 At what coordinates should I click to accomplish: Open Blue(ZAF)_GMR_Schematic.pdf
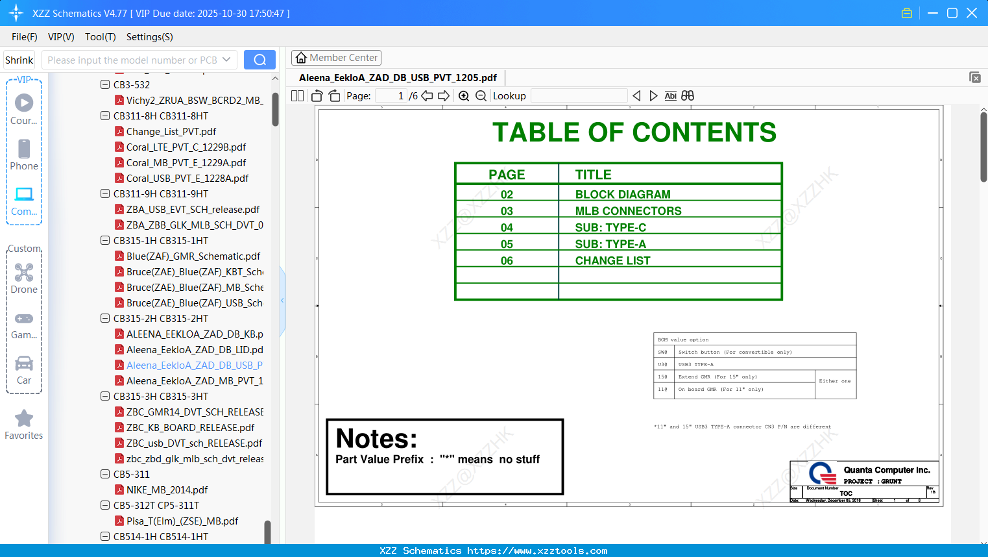pyautogui.click(x=188, y=256)
